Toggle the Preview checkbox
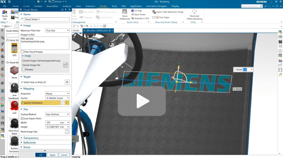 [24, 69]
